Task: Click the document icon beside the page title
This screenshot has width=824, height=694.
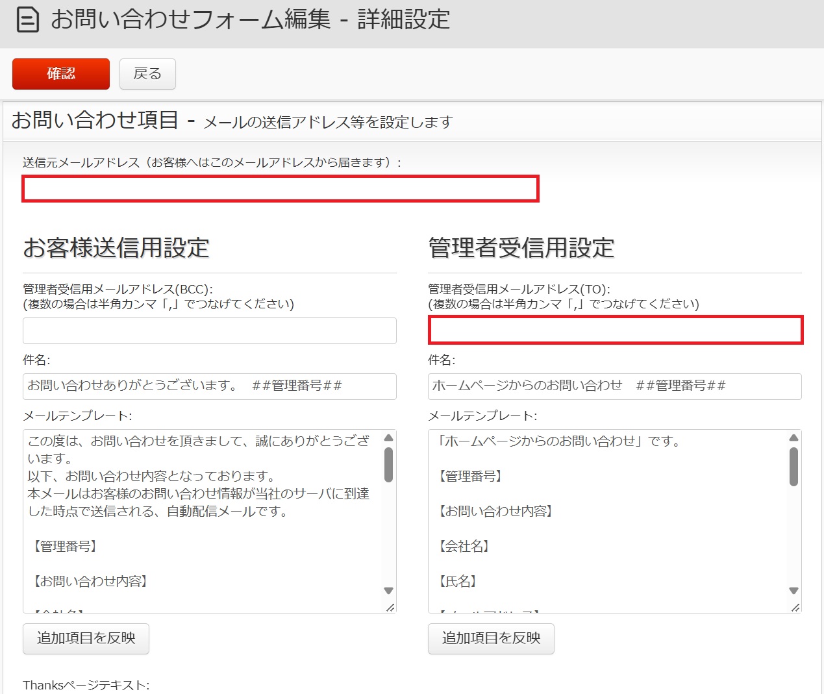Action: click(x=27, y=19)
